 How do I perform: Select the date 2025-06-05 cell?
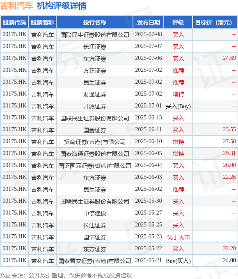(149, 153)
